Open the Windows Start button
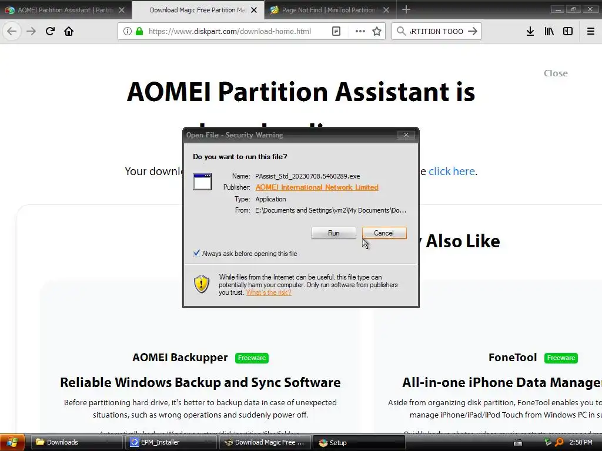The width and height of the screenshot is (602, 451). coord(12,442)
